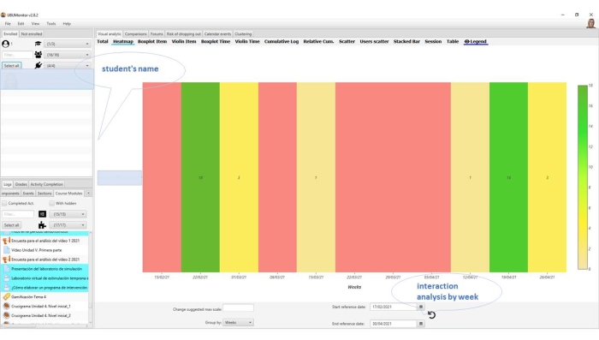This screenshot has height=340, width=599.
Task: Toggle the With hidden checkbox
Action: 51,204
